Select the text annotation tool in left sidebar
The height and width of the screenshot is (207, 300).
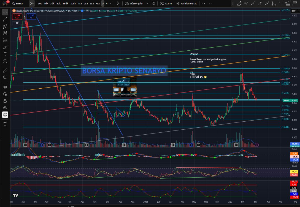[5, 54]
